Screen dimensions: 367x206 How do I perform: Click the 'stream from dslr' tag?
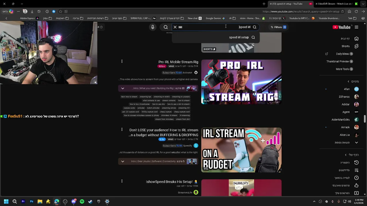coord(183,119)
